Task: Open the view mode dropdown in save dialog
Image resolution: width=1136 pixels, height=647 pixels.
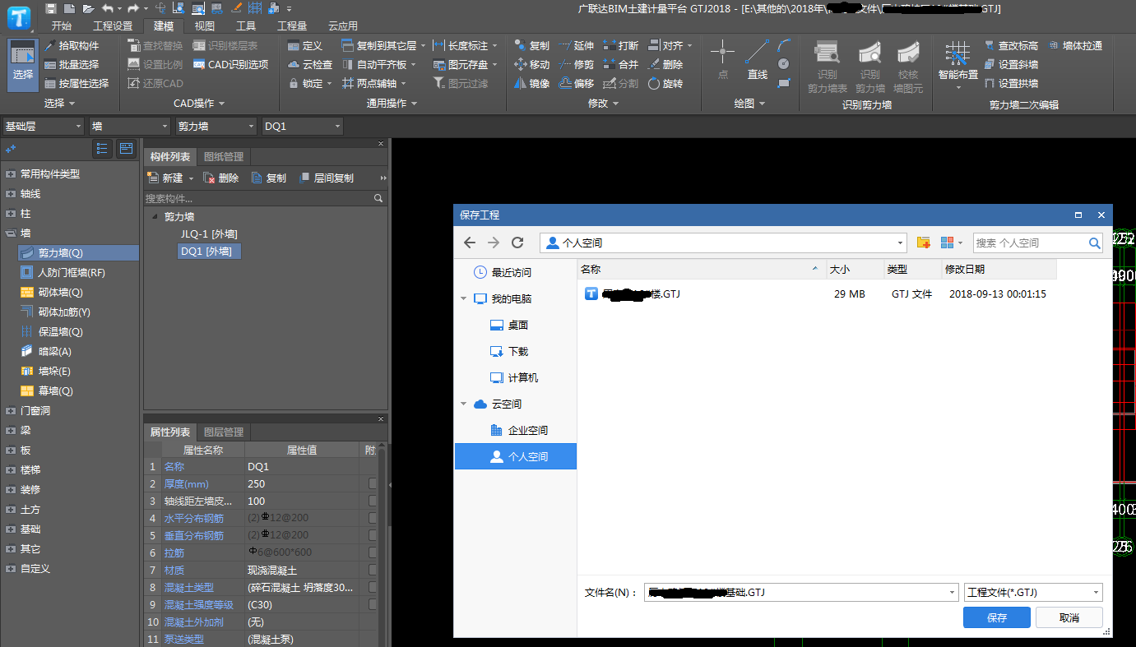Action: click(951, 243)
